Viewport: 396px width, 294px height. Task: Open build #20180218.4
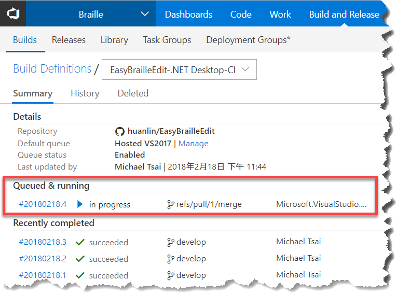pyautogui.click(x=43, y=204)
